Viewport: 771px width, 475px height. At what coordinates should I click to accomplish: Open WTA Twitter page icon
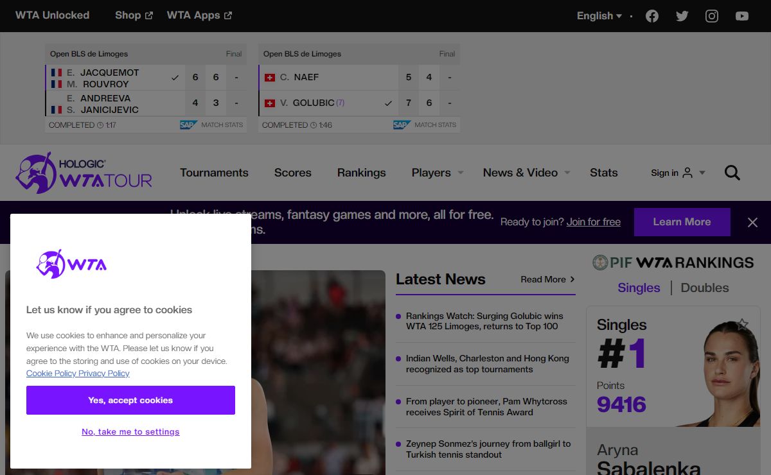(x=682, y=16)
